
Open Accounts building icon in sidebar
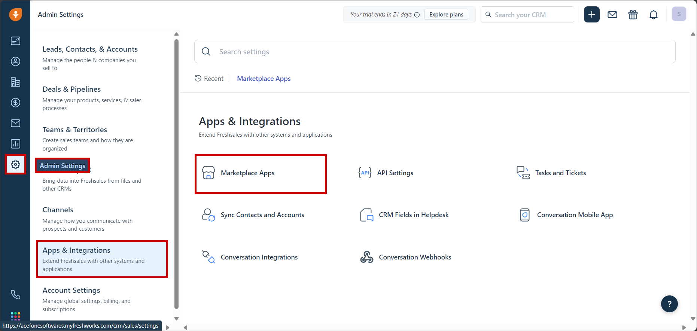(15, 82)
